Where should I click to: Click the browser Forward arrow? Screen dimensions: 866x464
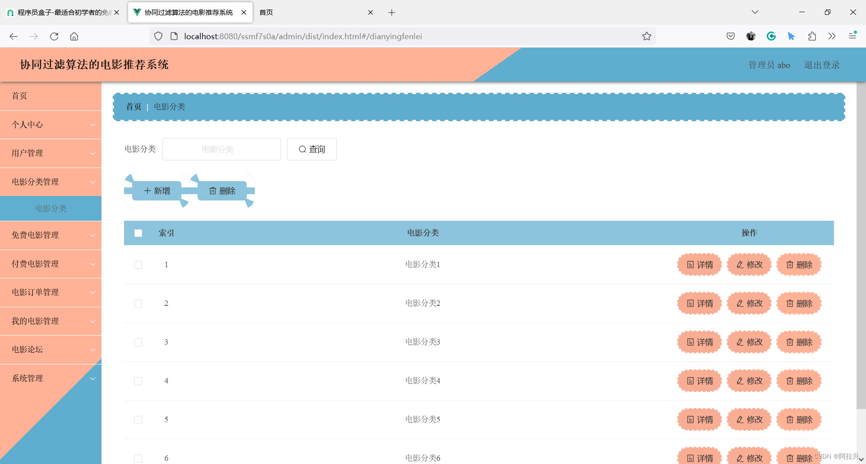pyautogui.click(x=34, y=36)
